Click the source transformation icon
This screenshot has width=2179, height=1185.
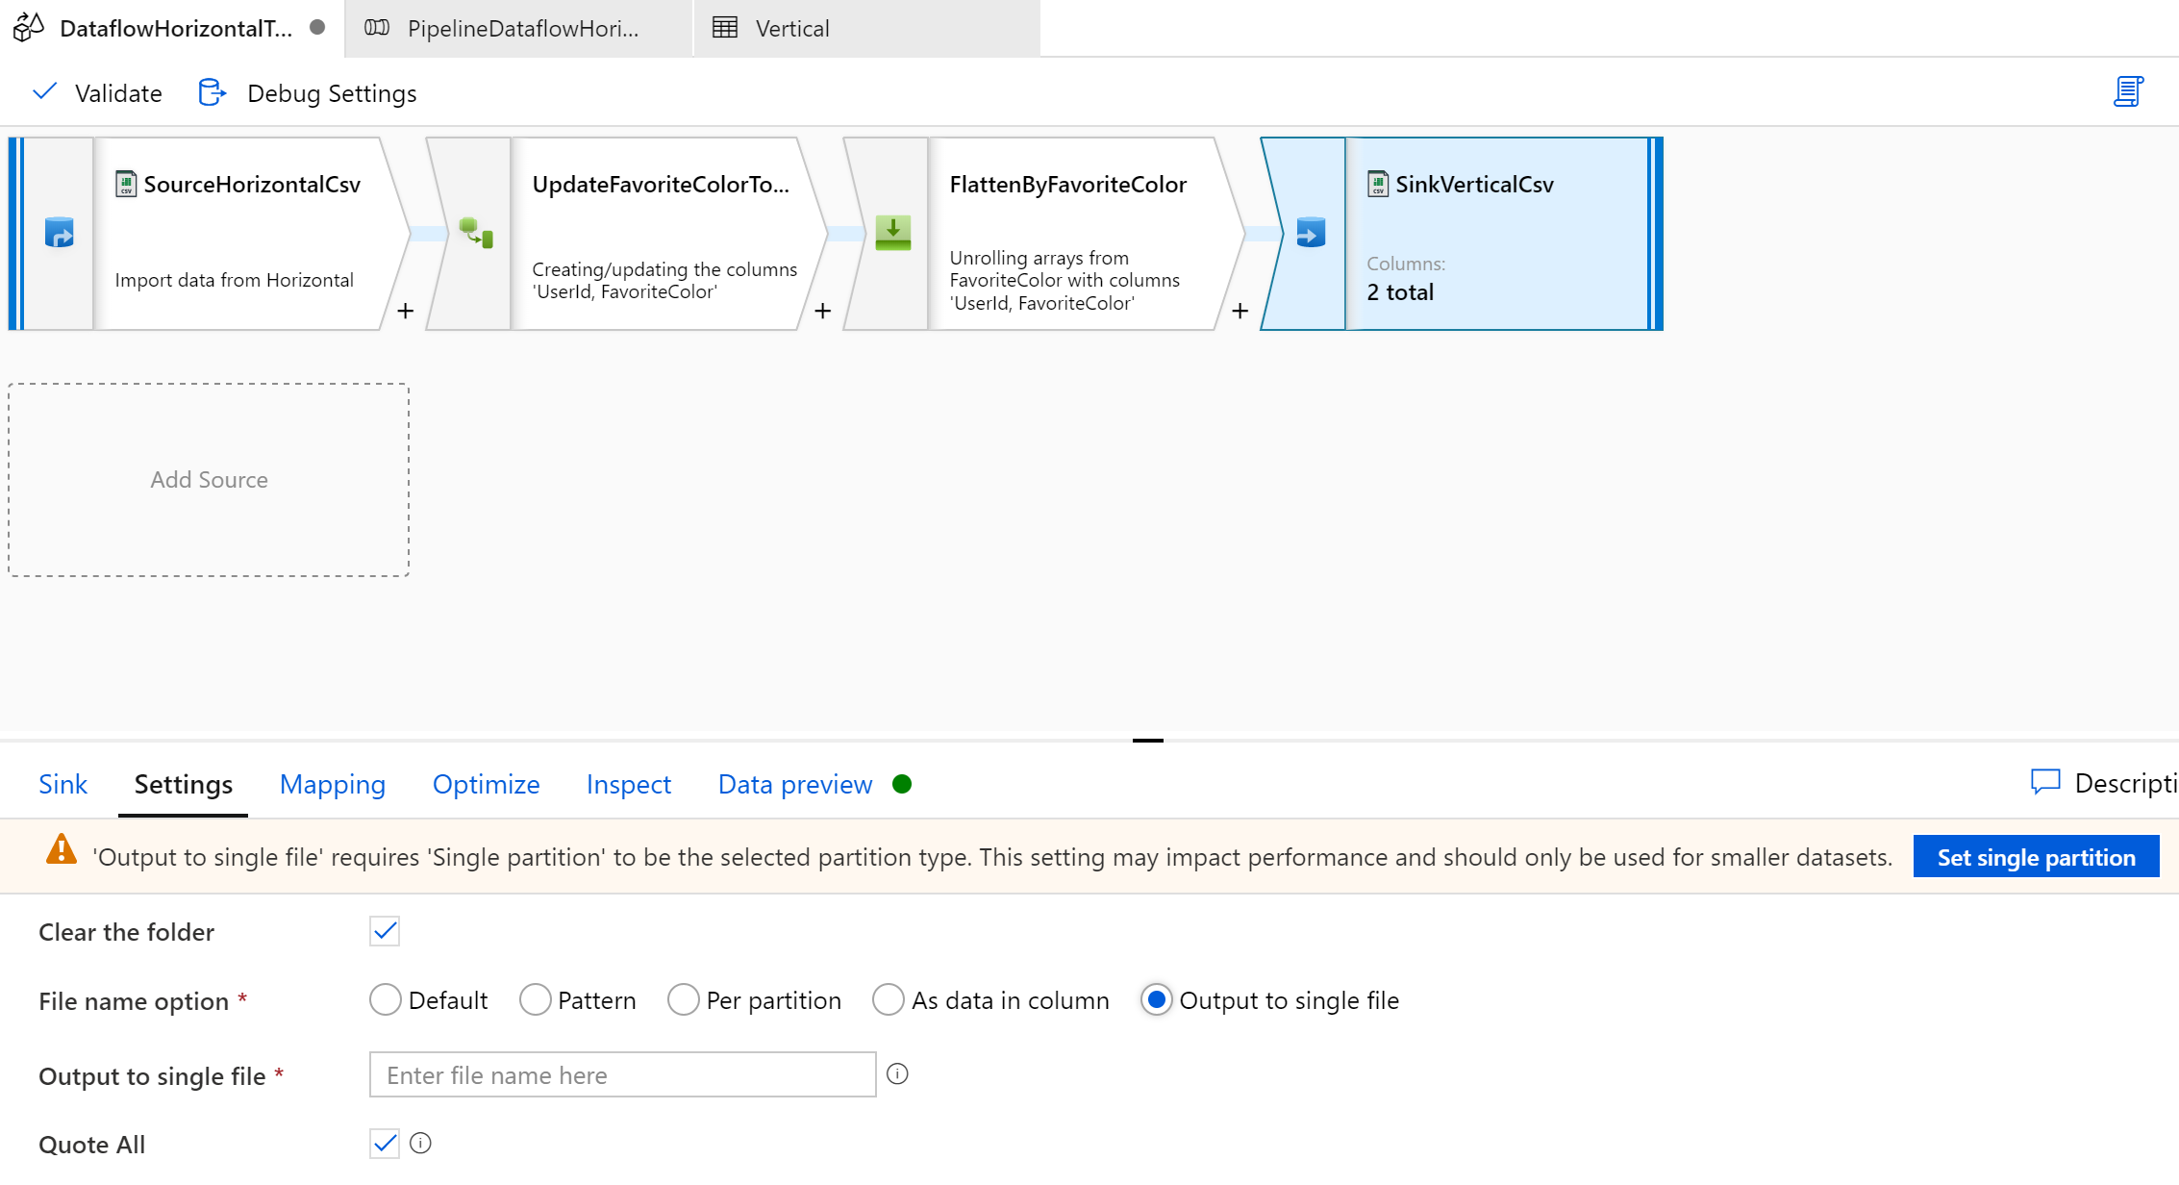59,233
